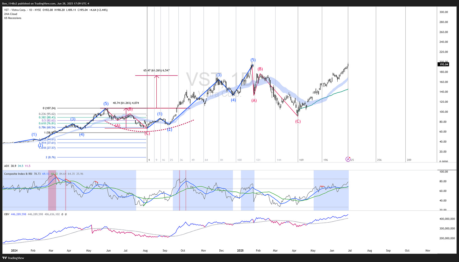The height and width of the screenshot is (262, 459).
Task: Click the '40.74 (61.26%) 4,074' price range label
Action: (126, 103)
